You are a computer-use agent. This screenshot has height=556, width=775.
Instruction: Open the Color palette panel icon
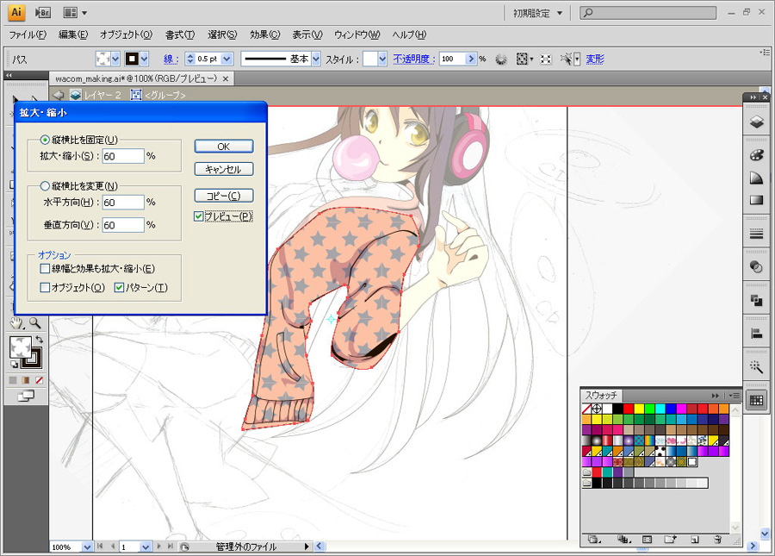click(x=756, y=155)
